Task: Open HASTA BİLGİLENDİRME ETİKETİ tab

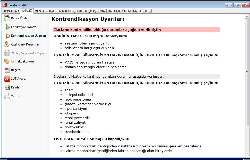Action: pyautogui.click(x=129, y=11)
